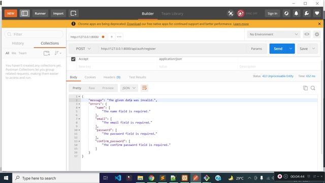
Task: Open the collections sort icon
Action: pyautogui.click(x=57, y=53)
